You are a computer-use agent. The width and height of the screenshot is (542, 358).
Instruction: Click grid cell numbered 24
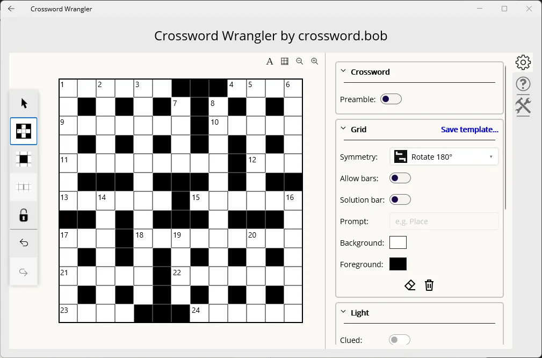click(x=199, y=313)
